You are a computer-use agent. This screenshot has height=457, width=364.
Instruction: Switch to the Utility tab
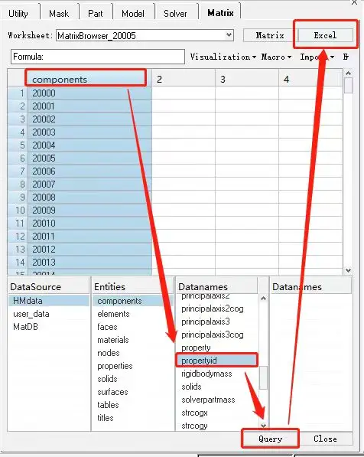click(x=18, y=14)
